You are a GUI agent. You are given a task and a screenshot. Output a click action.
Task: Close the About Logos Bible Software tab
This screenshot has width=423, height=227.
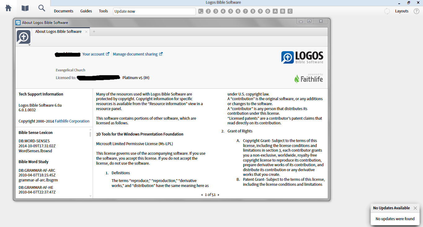pos(86,32)
